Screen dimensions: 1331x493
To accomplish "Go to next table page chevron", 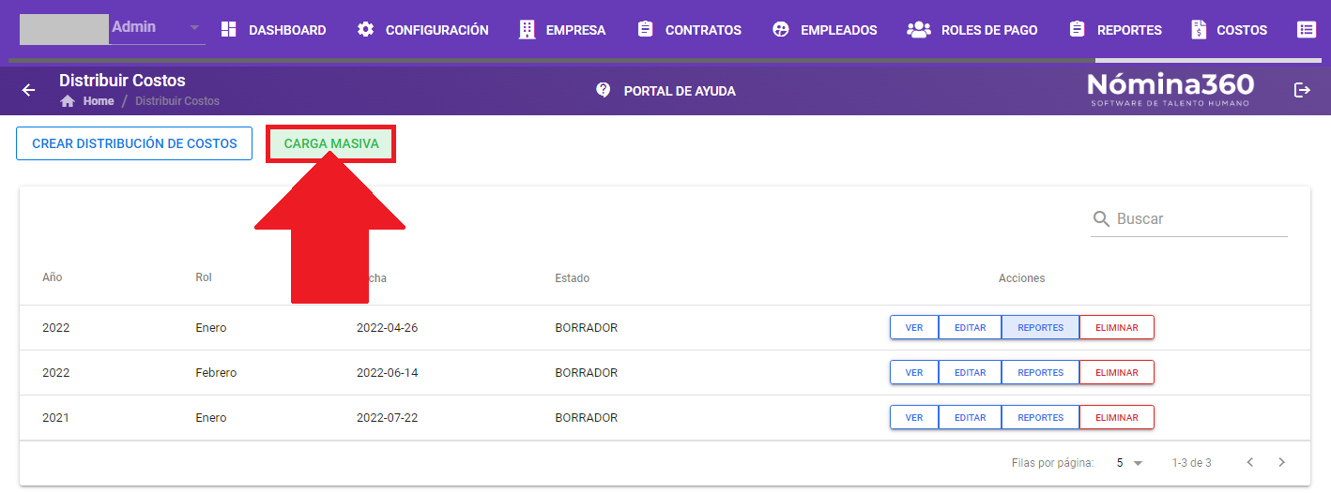I will [x=1281, y=462].
